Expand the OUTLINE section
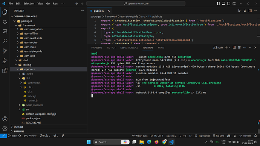This screenshot has height=146, width=260. pyautogui.click(x=18, y=127)
